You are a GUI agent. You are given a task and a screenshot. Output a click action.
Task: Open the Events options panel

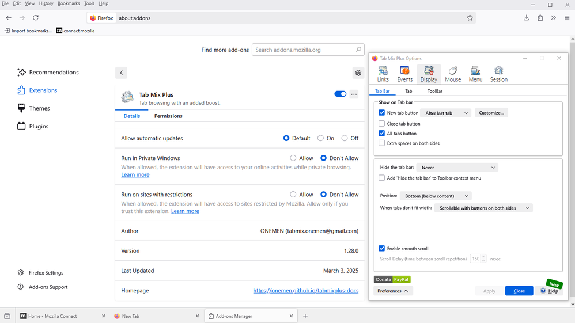404,74
